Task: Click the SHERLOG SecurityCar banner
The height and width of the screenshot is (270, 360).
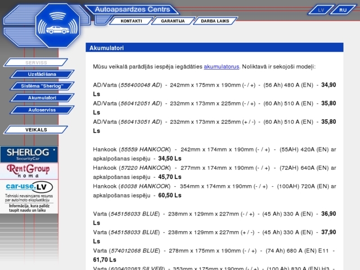Action: (29, 154)
